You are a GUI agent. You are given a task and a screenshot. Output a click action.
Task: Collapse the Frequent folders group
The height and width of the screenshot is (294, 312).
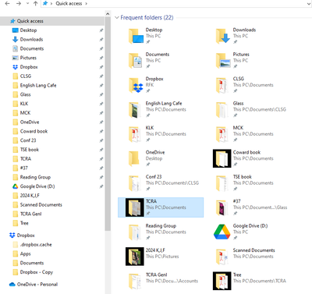[117, 18]
